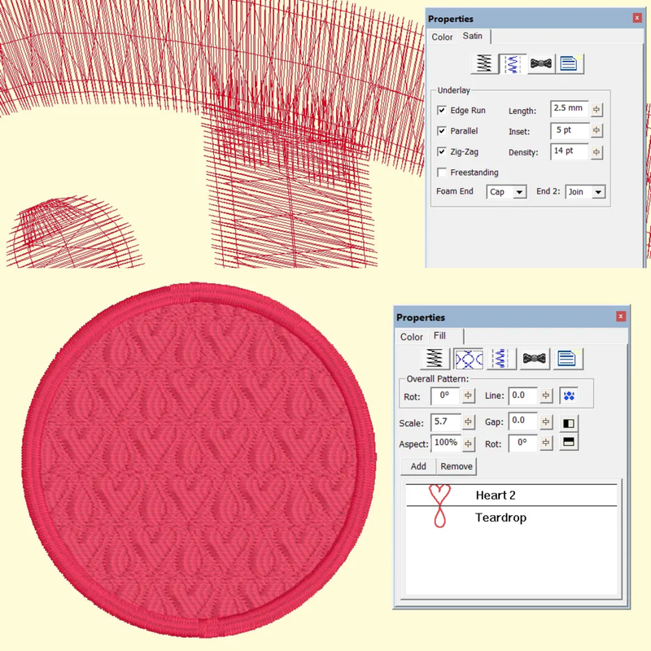This screenshot has height=651, width=651.
Task: Open the notes icon in the Fill panel
Action: pyautogui.click(x=567, y=359)
